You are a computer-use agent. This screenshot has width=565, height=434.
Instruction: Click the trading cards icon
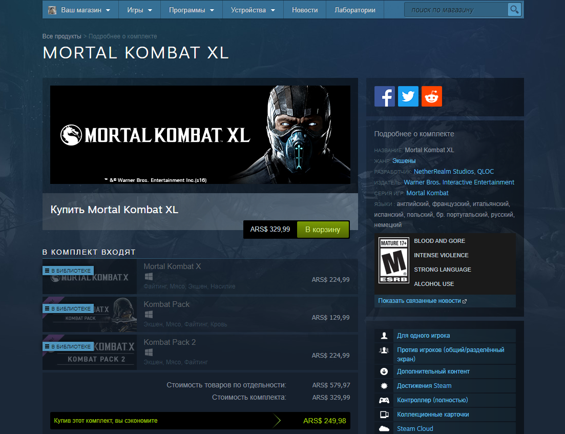tap(384, 415)
